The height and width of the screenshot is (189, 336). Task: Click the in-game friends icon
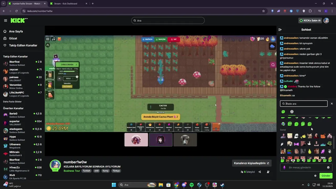click(48, 45)
